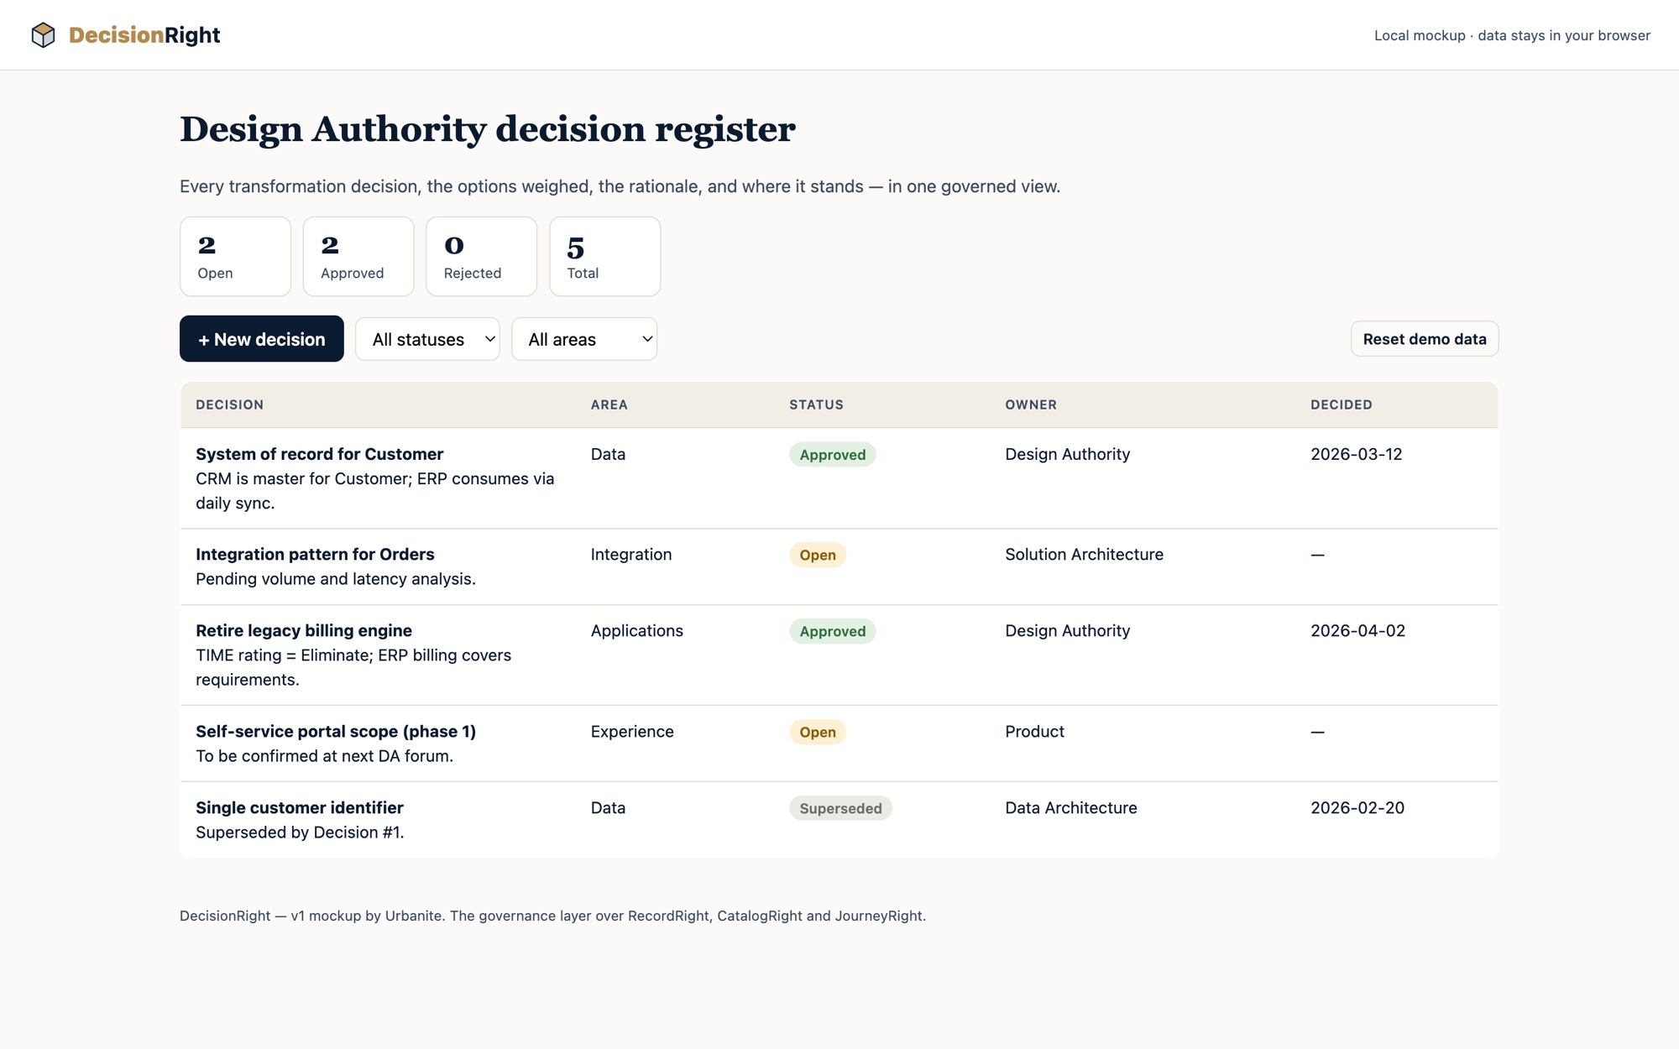Click the Applications area cell
1679x1049 pixels.
(637, 630)
